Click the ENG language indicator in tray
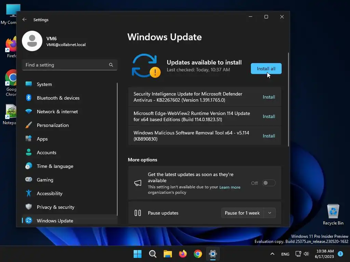Image resolution: width=350 pixels, height=262 pixels. click(285, 254)
